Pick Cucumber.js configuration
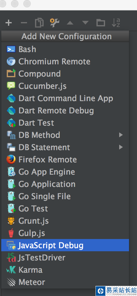This screenshot has width=137, height=296. point(65,86)
